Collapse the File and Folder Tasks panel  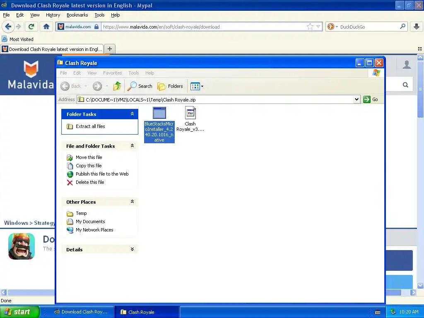(x=132, y=146)
